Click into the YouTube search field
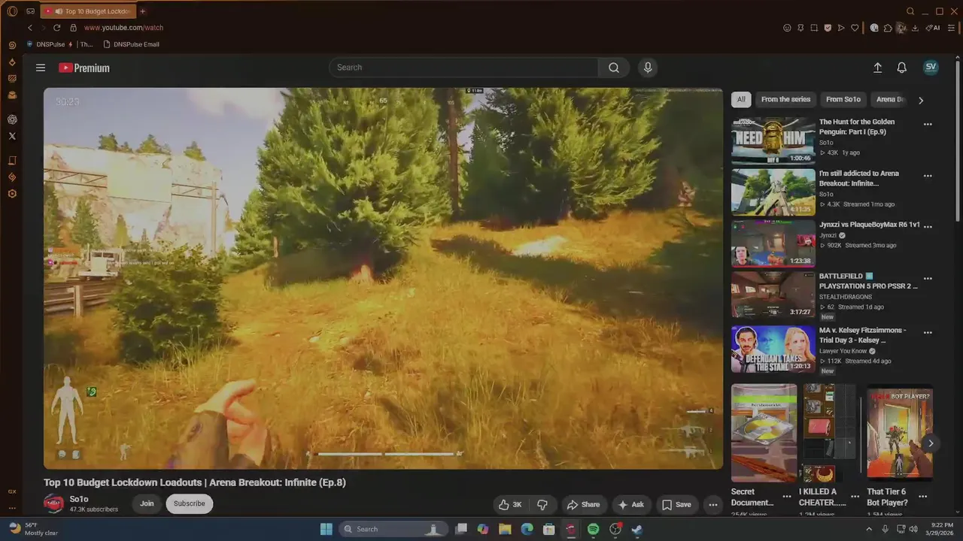963x541 pixels. tap(463, 68)
